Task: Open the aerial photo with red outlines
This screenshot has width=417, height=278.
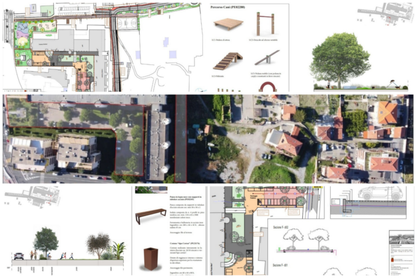Action: (x=208, y=139)
